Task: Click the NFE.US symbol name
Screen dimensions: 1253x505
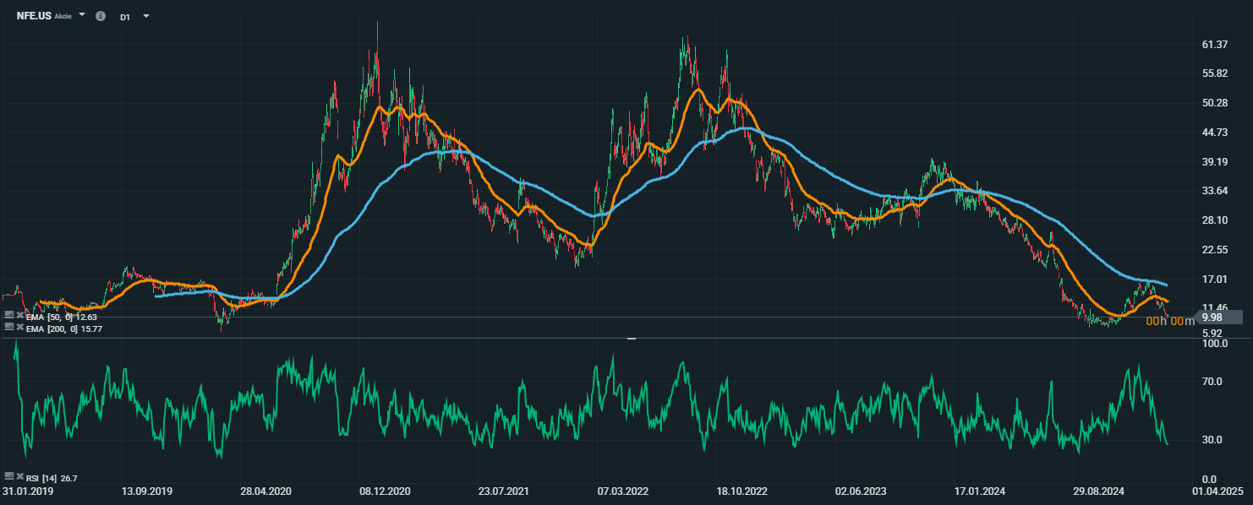Action: point(34,16)
